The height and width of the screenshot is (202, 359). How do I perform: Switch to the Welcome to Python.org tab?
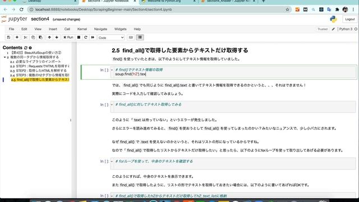(168, 1)
